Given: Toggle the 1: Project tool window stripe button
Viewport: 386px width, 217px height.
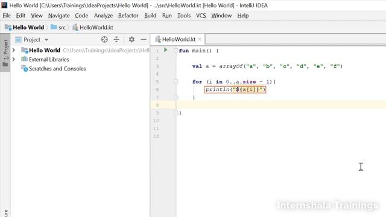Looking at the screenshot, I should click(5, 52).
